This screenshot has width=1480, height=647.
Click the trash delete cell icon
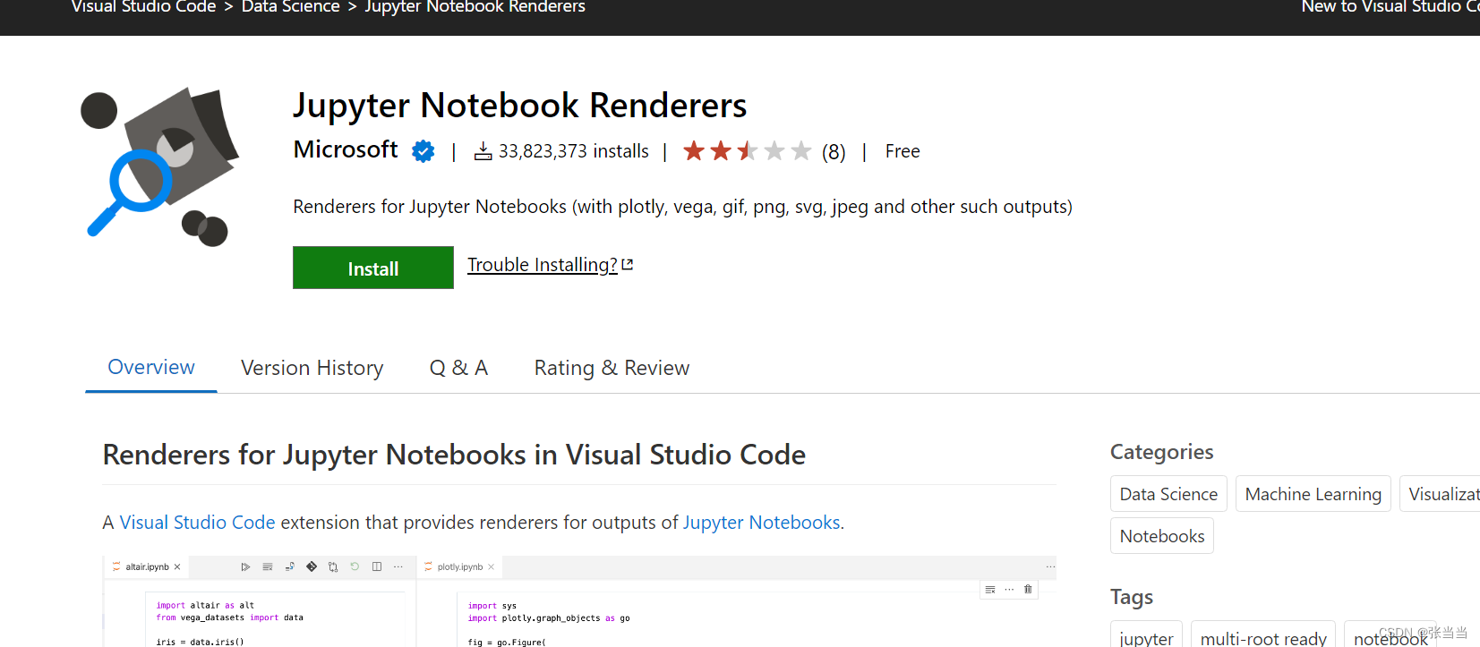tap(1028, 589)
